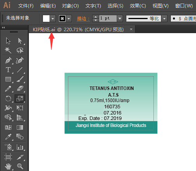Image resolution: width=196 pixels, height=171 pixels.
Task: Select the Zoom tool
Action: coord(20,166)
